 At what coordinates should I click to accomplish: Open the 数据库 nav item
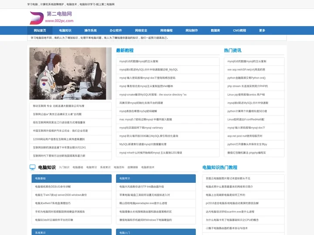tap(215, 30)
